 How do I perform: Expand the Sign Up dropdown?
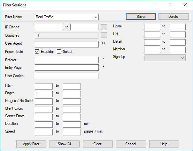[x=183, y=58]
